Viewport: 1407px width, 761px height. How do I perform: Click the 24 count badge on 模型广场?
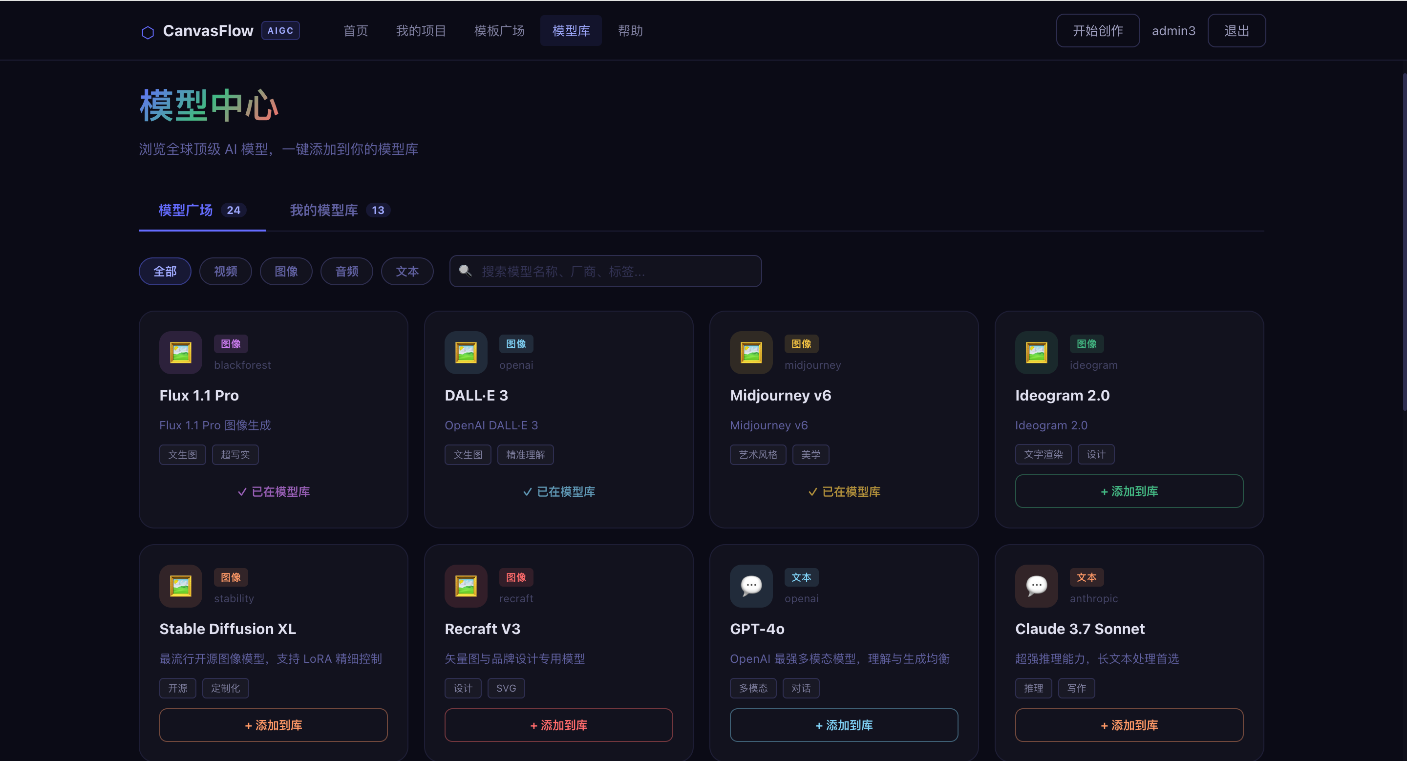pos(234,210)
